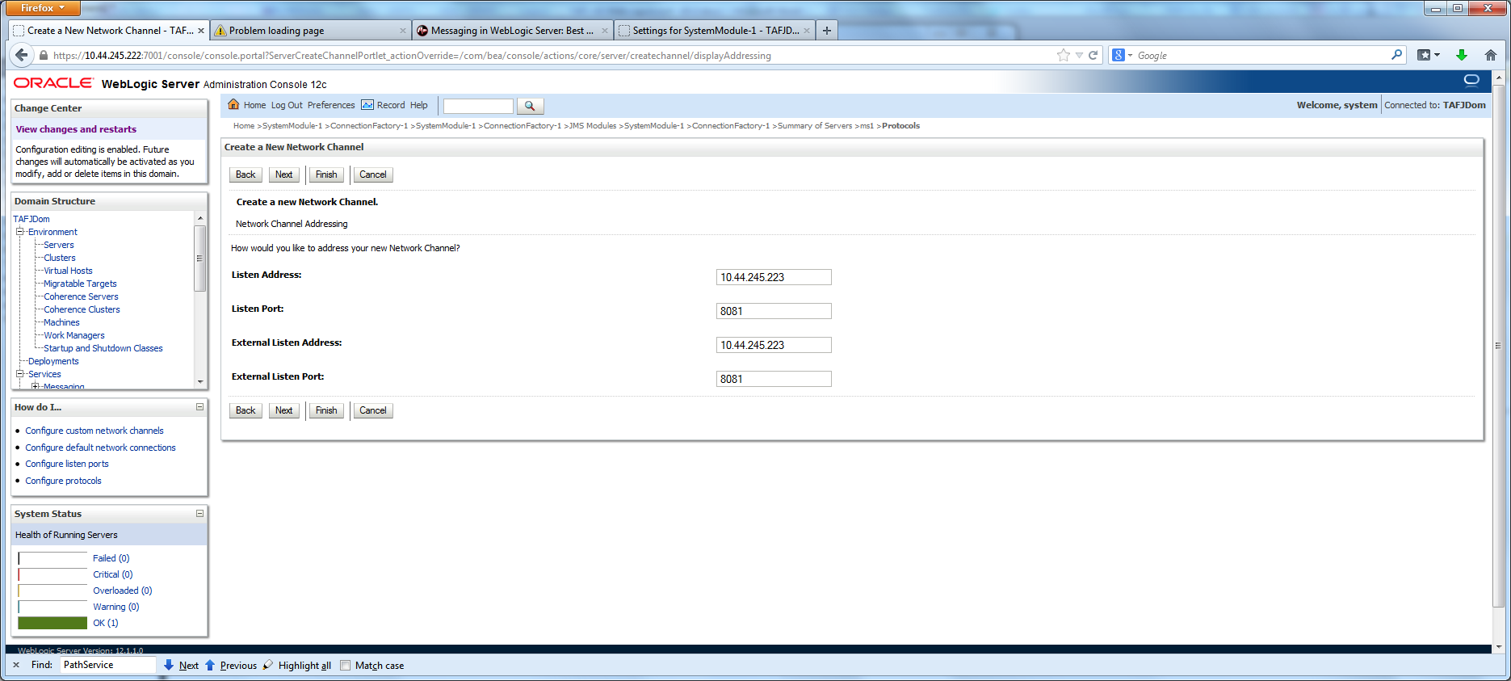Click the Home house icon in toolbar
The image size is (1511, 681).
coord(233,104)
